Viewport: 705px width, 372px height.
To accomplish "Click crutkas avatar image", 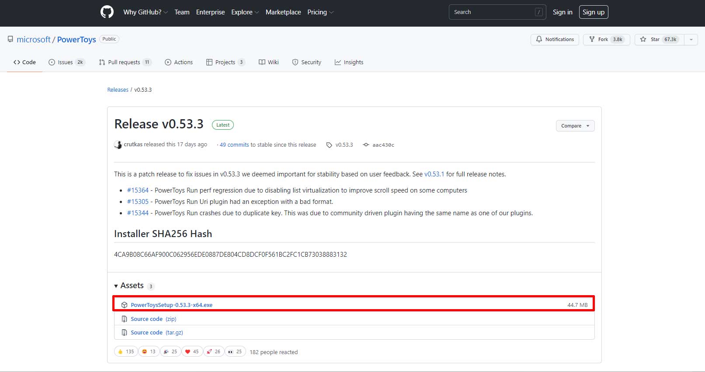I will pos(118,145).
